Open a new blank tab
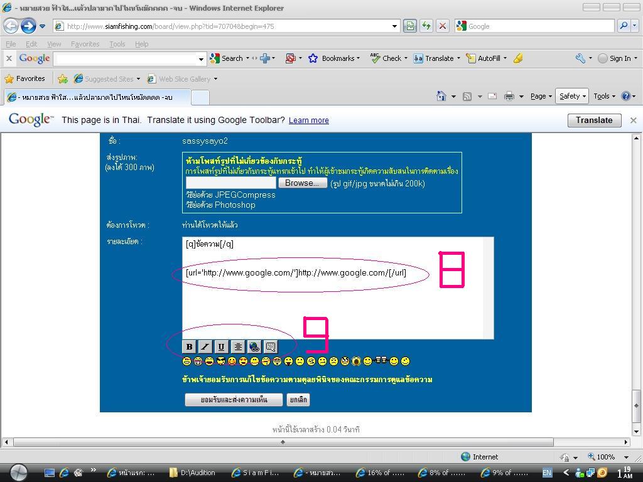This screenshot has width=643, height=482. point(200,97)
